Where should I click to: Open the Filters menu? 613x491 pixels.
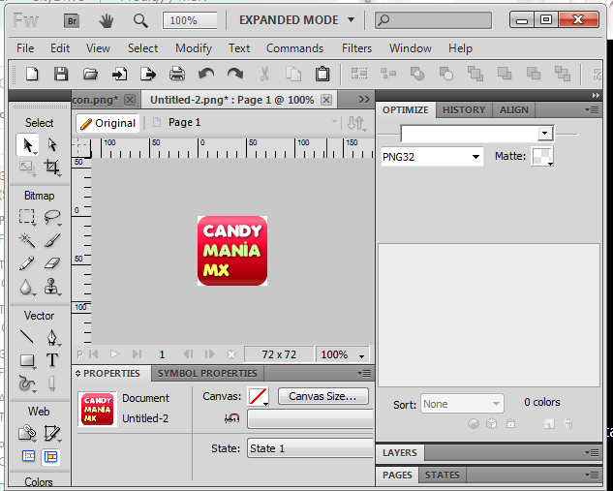356,48
